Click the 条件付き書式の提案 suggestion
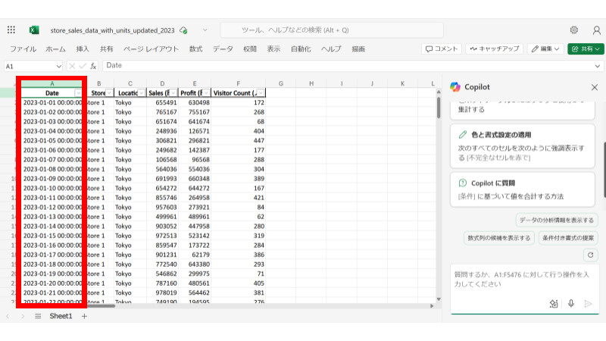 pyautogui.click(x=567, y=237)
